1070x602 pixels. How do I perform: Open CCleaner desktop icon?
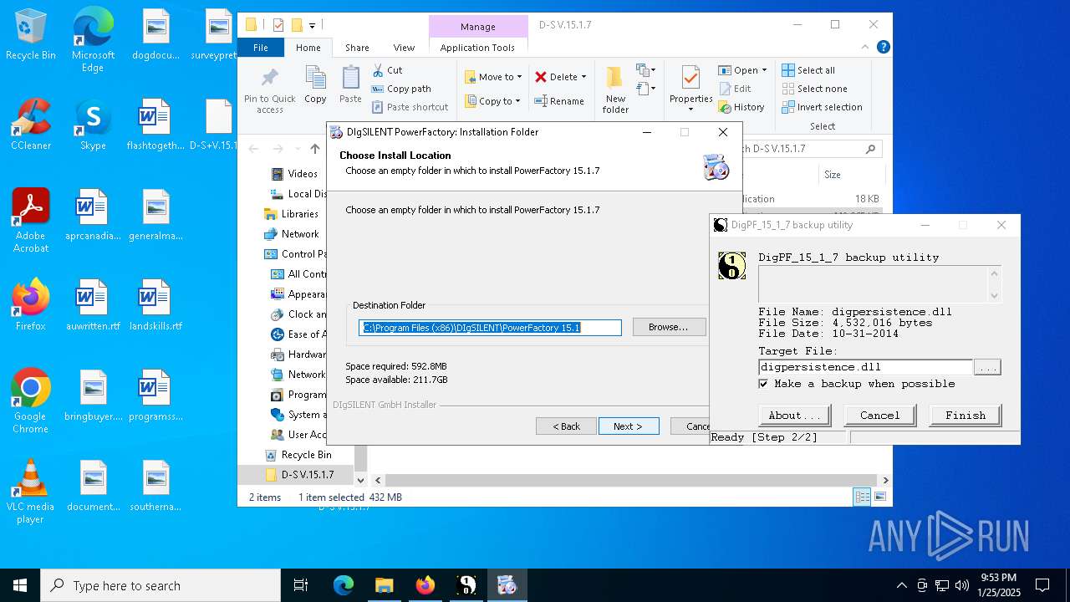click(31, 125)
